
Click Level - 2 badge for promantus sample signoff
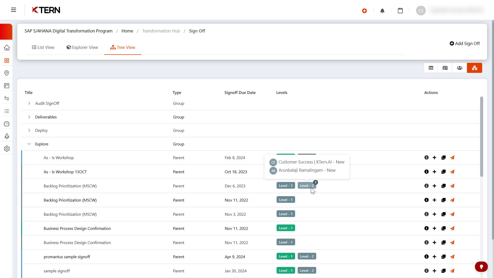pos(307,256)
